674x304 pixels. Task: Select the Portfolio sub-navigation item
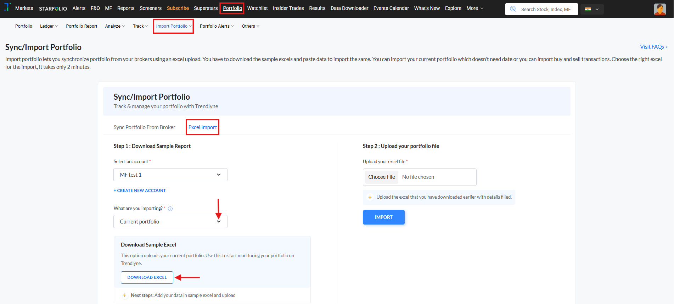click(24, 26)
